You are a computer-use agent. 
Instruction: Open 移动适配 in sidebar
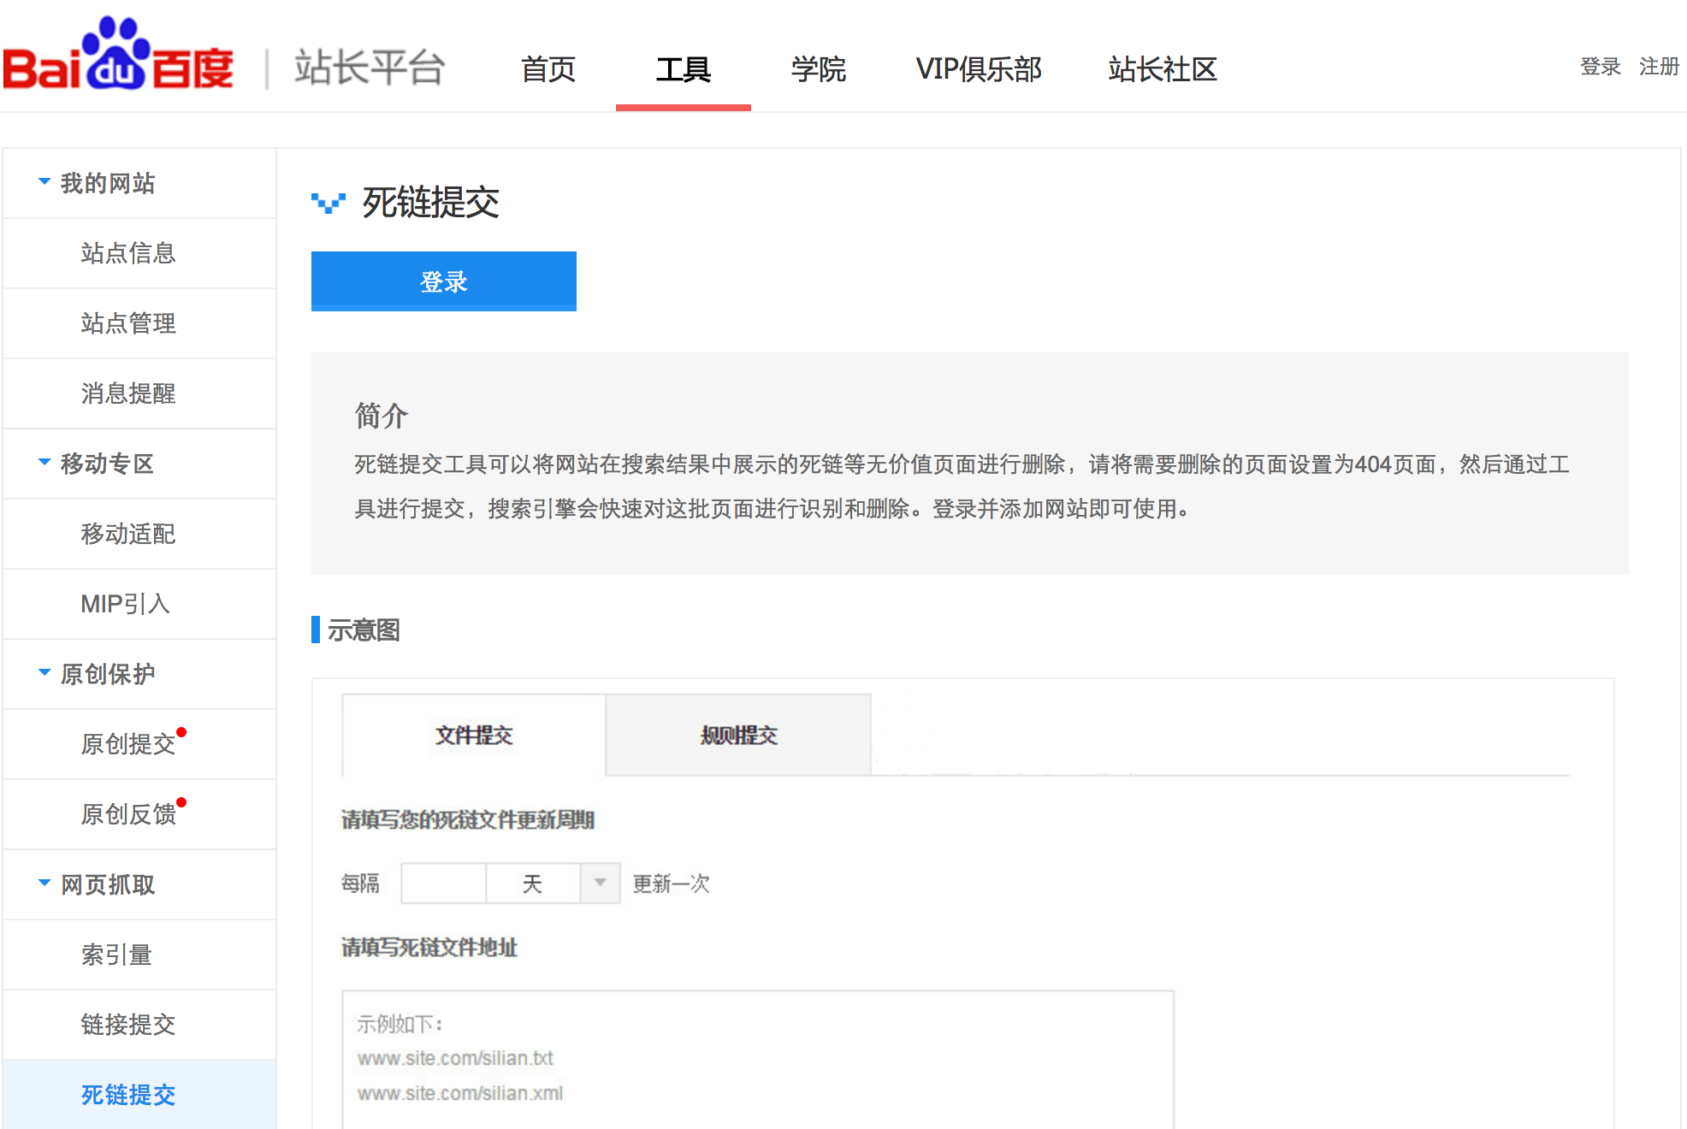pyautogui.click(x=139, y=534)
